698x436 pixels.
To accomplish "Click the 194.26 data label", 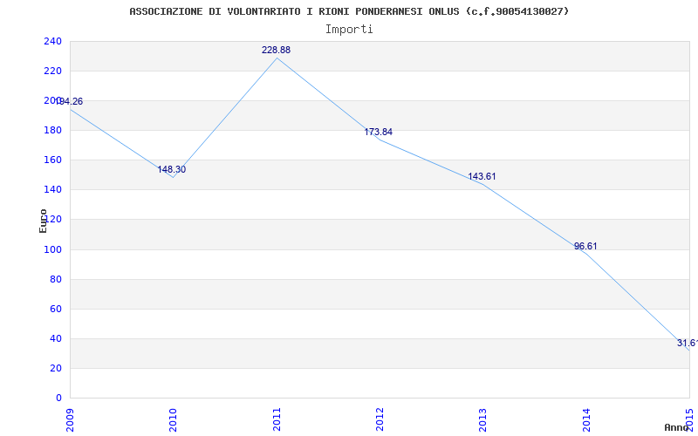I will click(69, 101).
